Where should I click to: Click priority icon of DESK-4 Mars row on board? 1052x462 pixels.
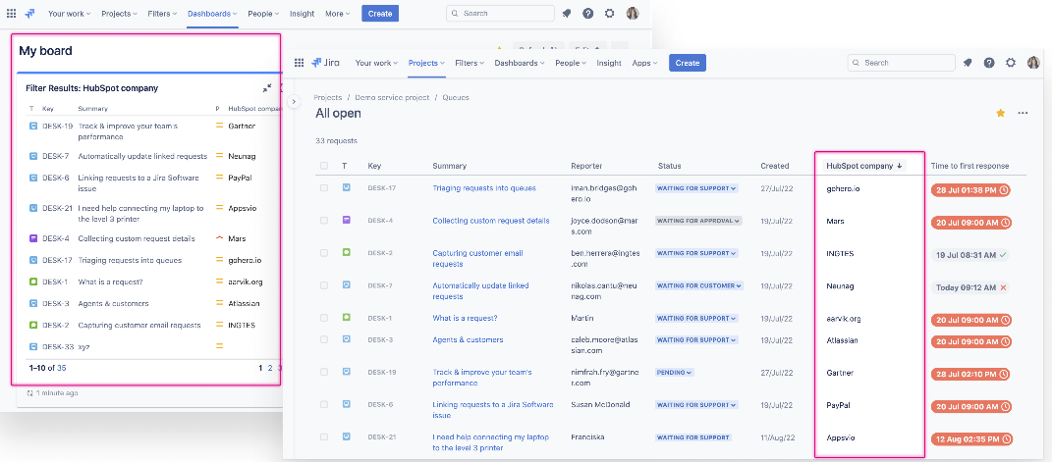(x=219, y=237)
